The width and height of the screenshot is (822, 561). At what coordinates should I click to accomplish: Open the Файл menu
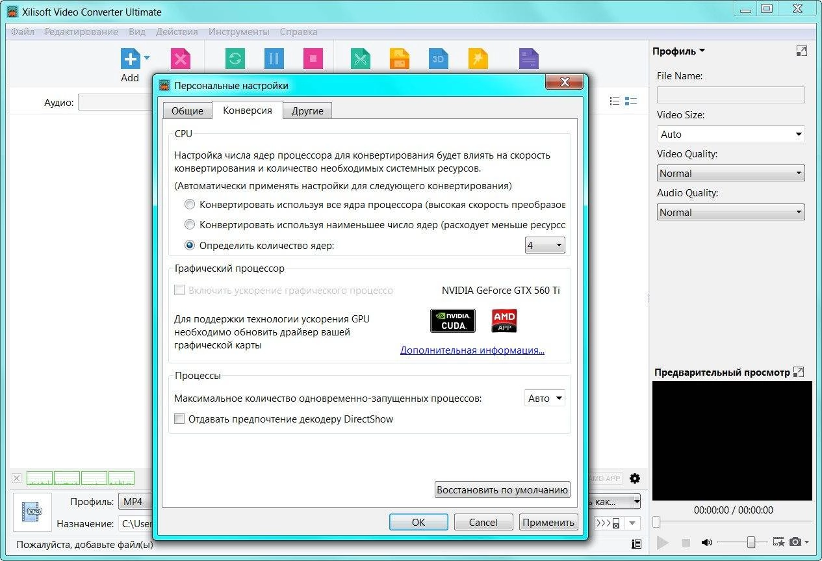point(23,31)
